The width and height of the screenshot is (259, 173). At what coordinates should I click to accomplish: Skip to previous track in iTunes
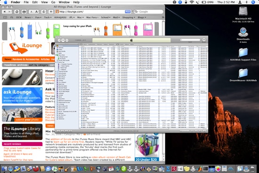pos(59,40)
